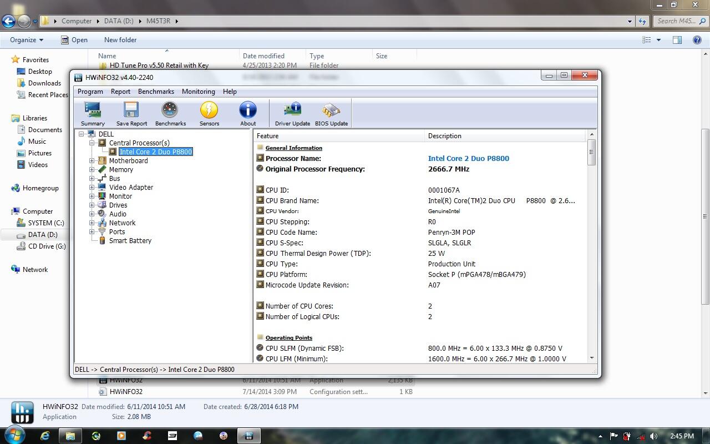
Task: Click the CPU Platform row
Action: 420,274
